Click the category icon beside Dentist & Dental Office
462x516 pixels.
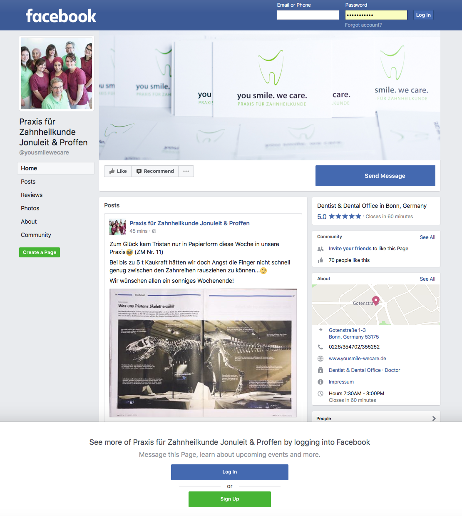point(320,370)
